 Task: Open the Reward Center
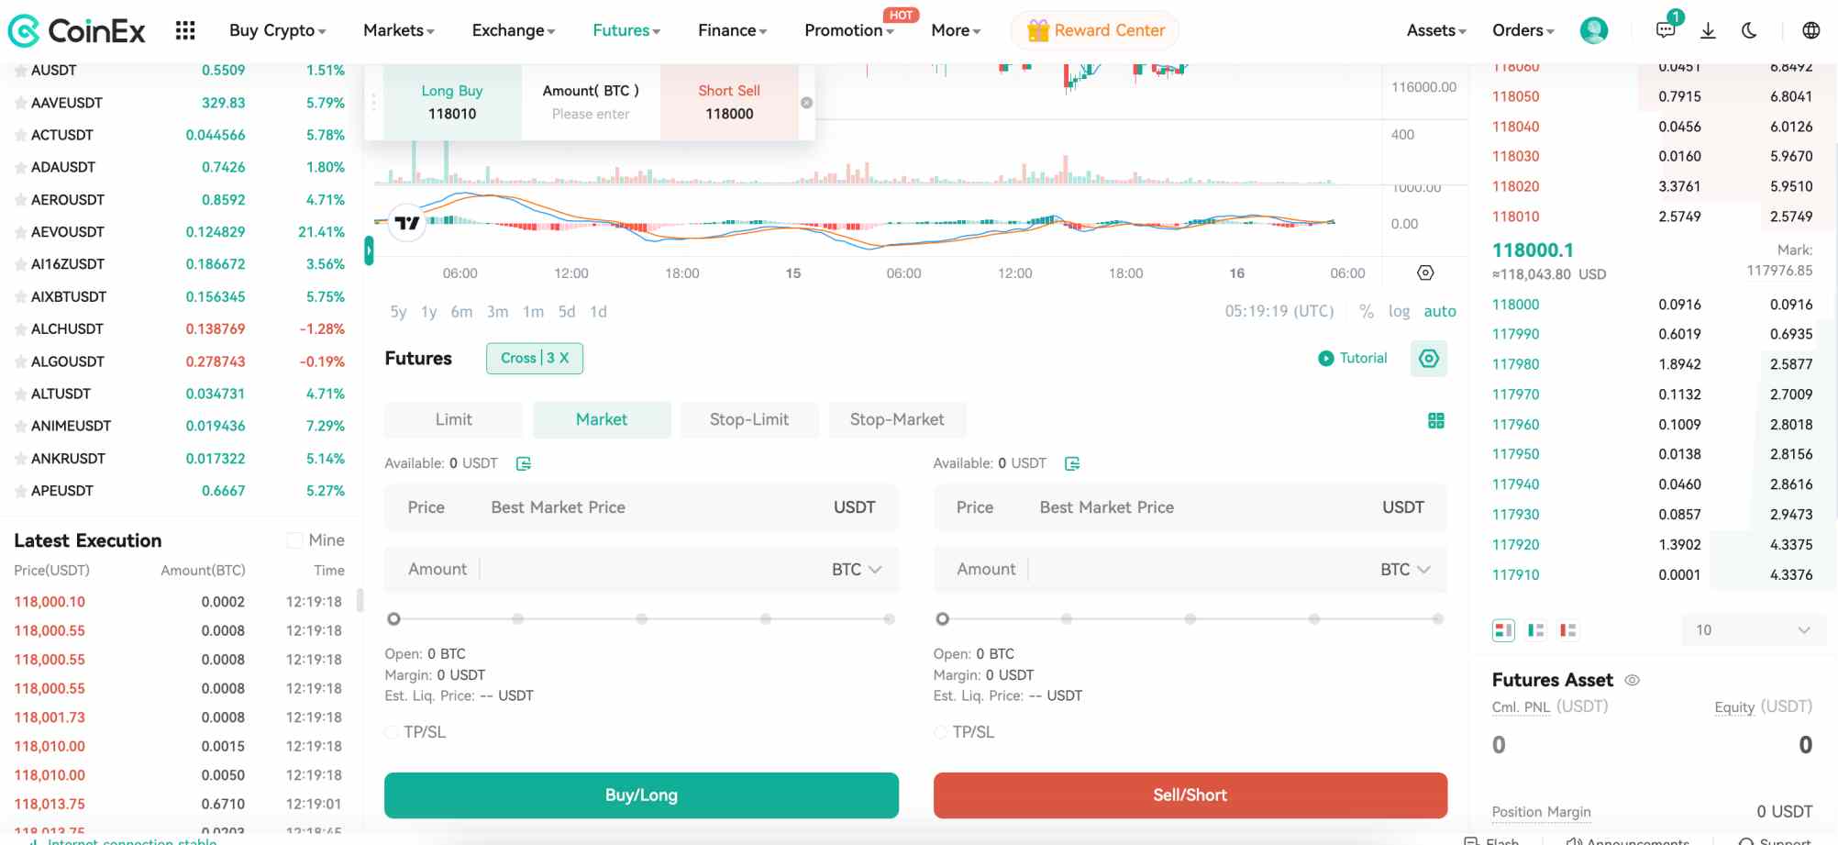tap(1094, 29)
